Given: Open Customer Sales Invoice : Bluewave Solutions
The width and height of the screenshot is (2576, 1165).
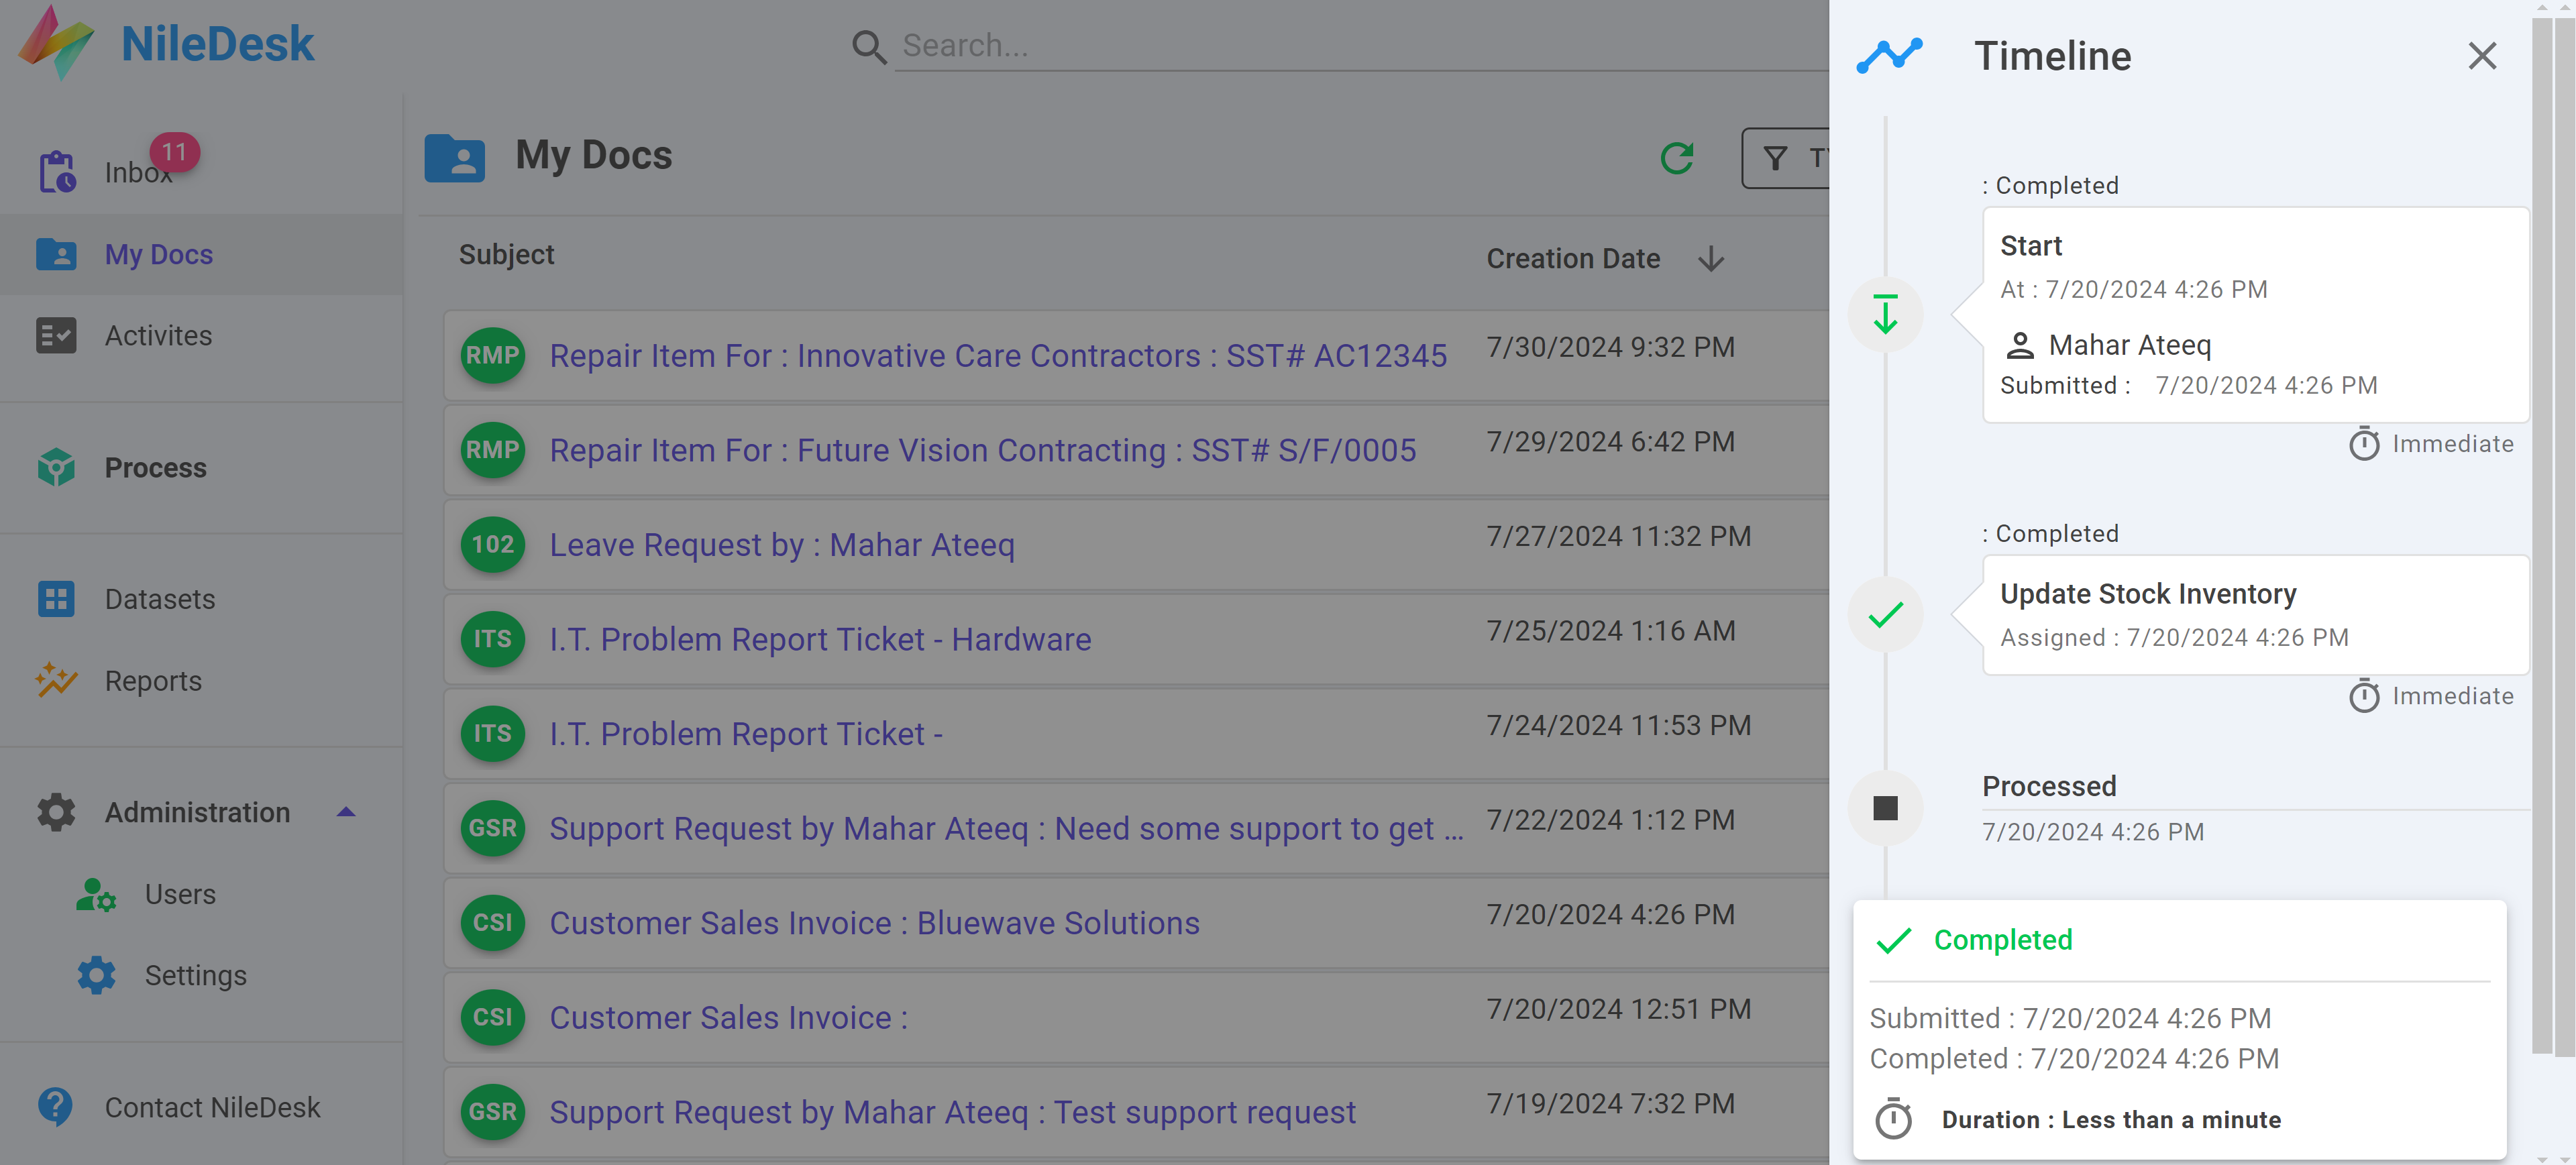Looking at the screenshot, I should (874, 923).
